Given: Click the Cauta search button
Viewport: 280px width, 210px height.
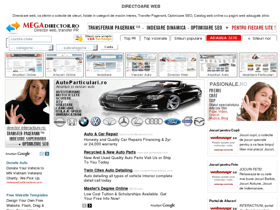Looking at the screenshot, I should click(109, 47).
